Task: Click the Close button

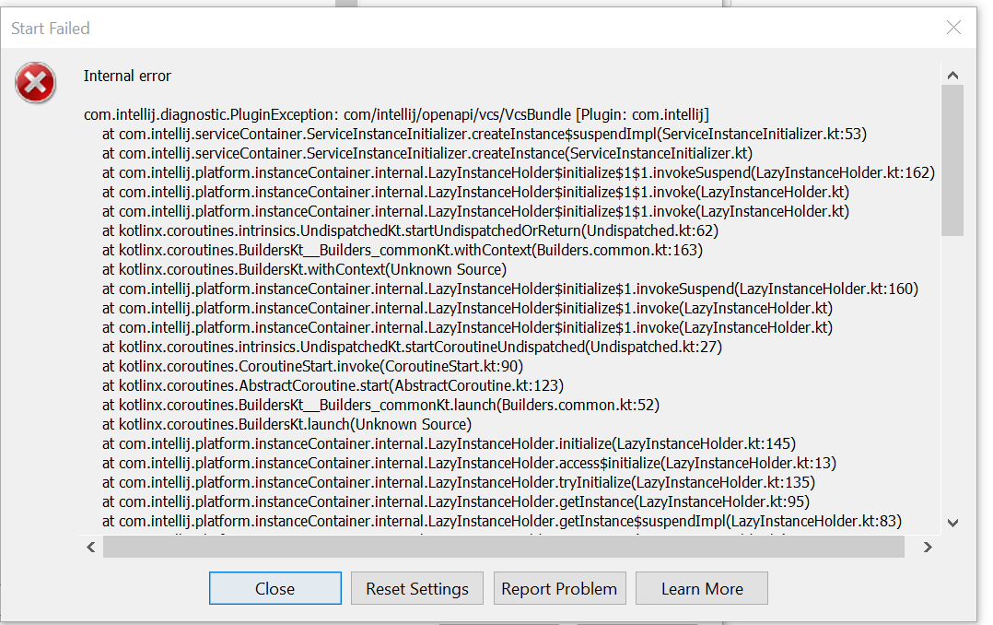Action: click(x=275, y=588)
